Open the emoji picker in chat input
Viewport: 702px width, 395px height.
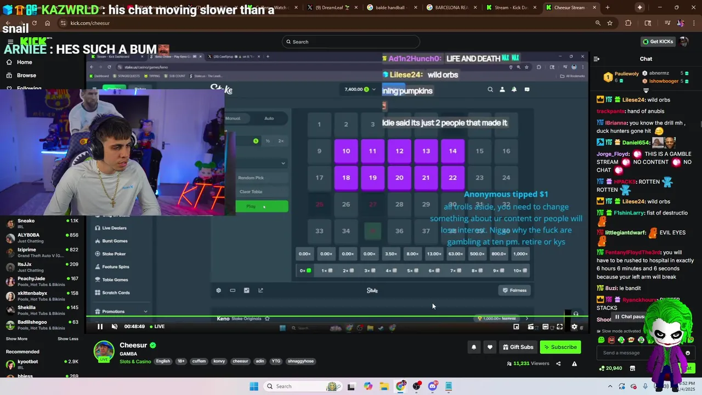tap(687, 353)
